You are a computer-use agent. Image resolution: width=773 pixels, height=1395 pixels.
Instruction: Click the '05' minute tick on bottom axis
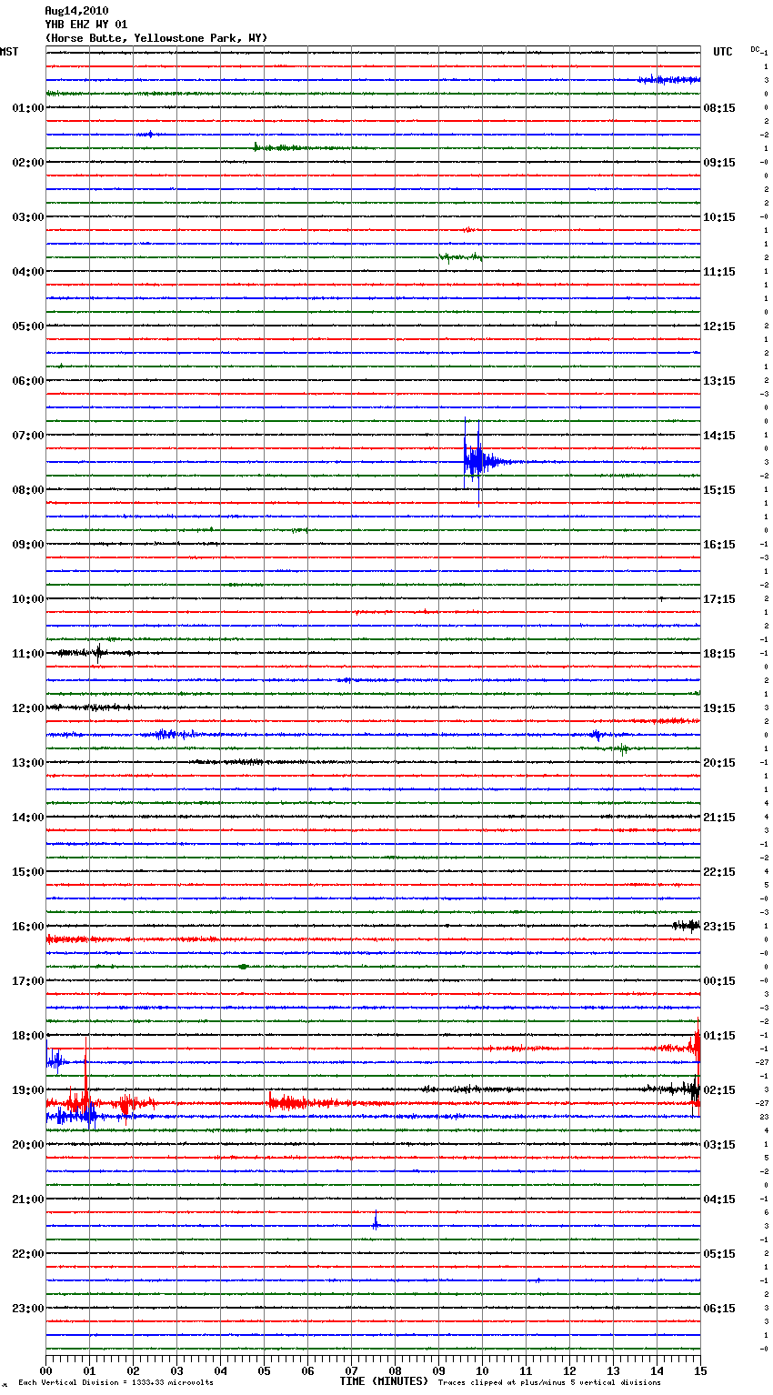[x=264, y=1370]
